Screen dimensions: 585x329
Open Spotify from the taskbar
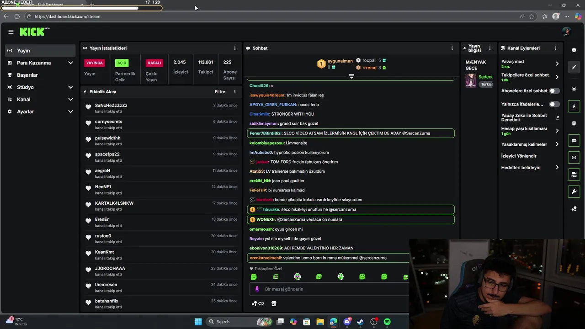(387, 322)
